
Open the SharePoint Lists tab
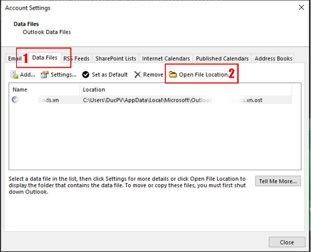[116, 58]
